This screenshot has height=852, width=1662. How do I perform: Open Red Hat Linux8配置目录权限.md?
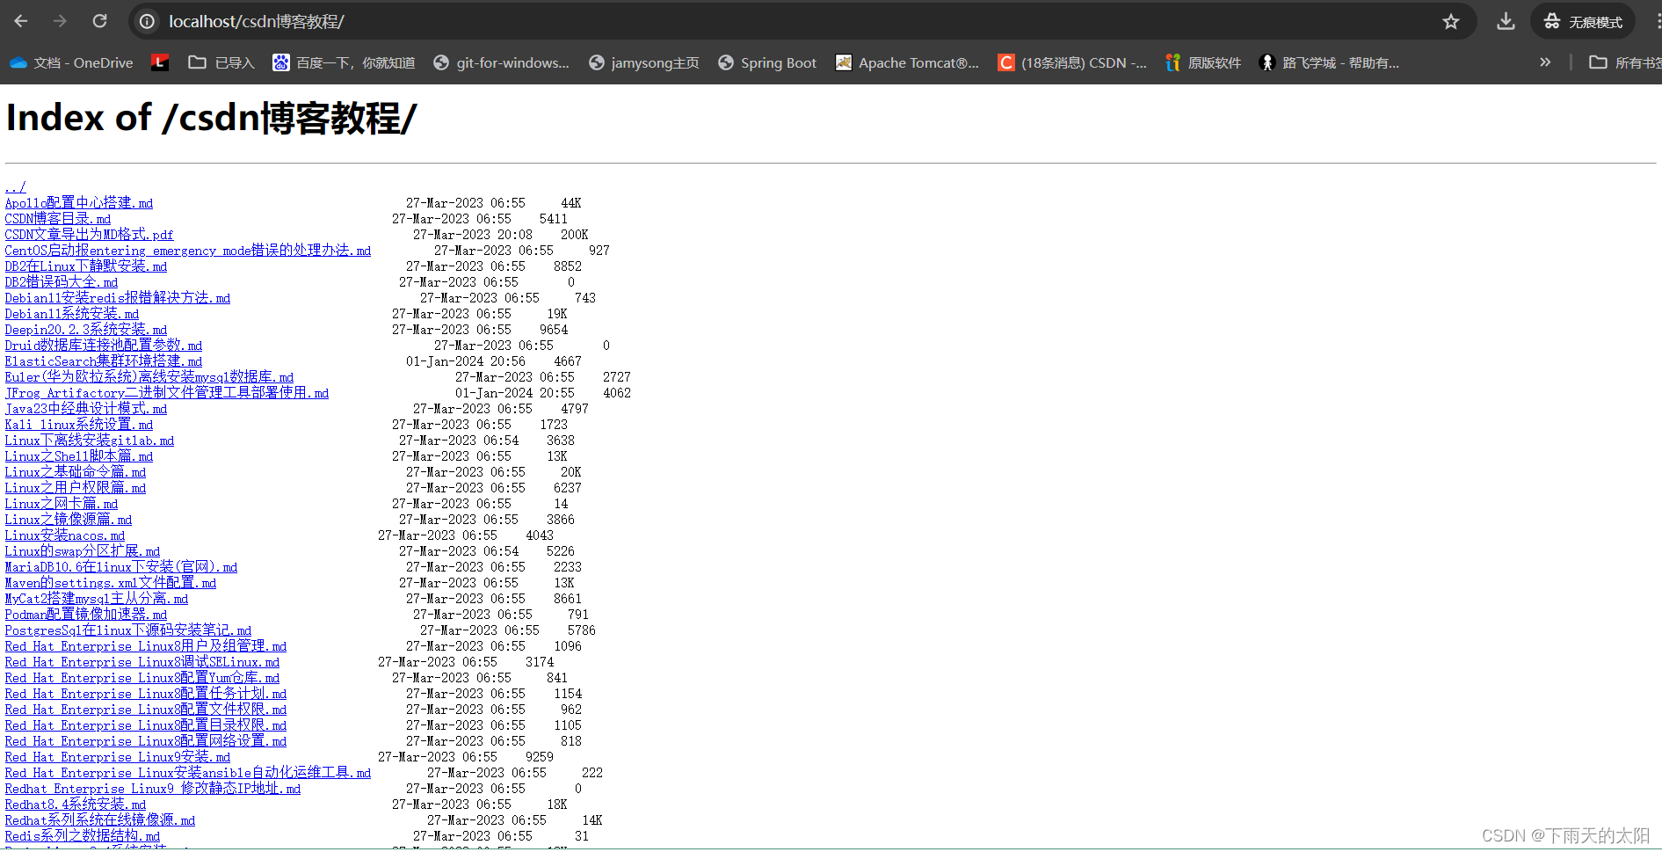click(x=146, y=725)
